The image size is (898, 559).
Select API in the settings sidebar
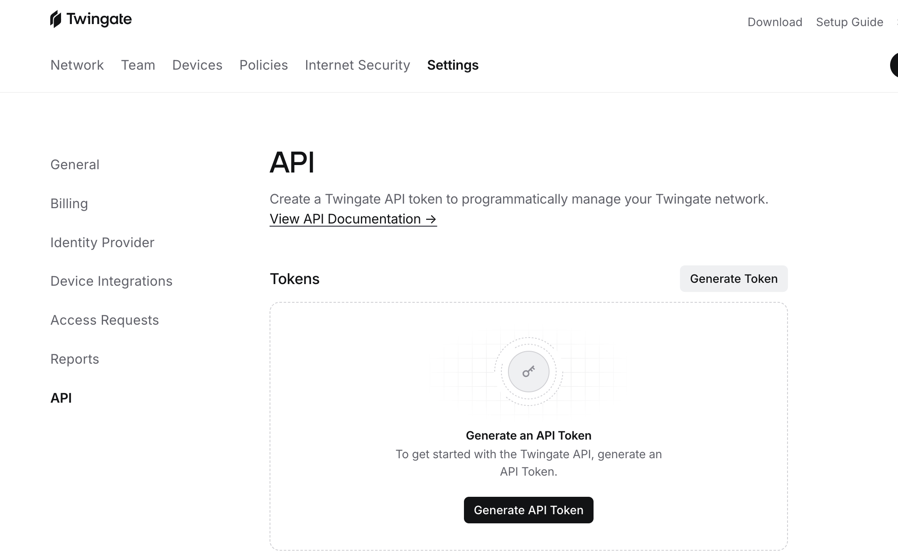(x=61, y=398)
